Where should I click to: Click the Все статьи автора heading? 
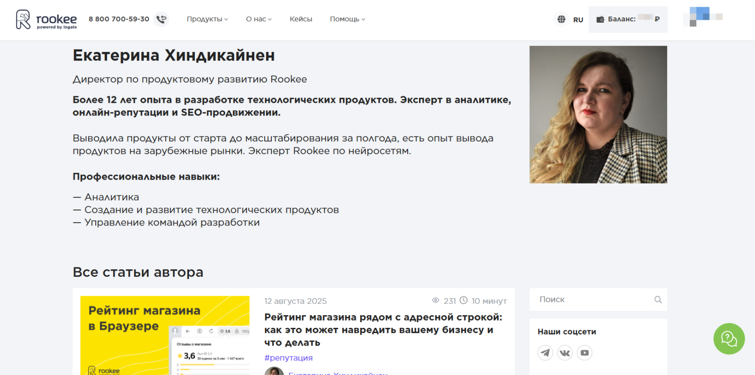(x=138, y=272)
